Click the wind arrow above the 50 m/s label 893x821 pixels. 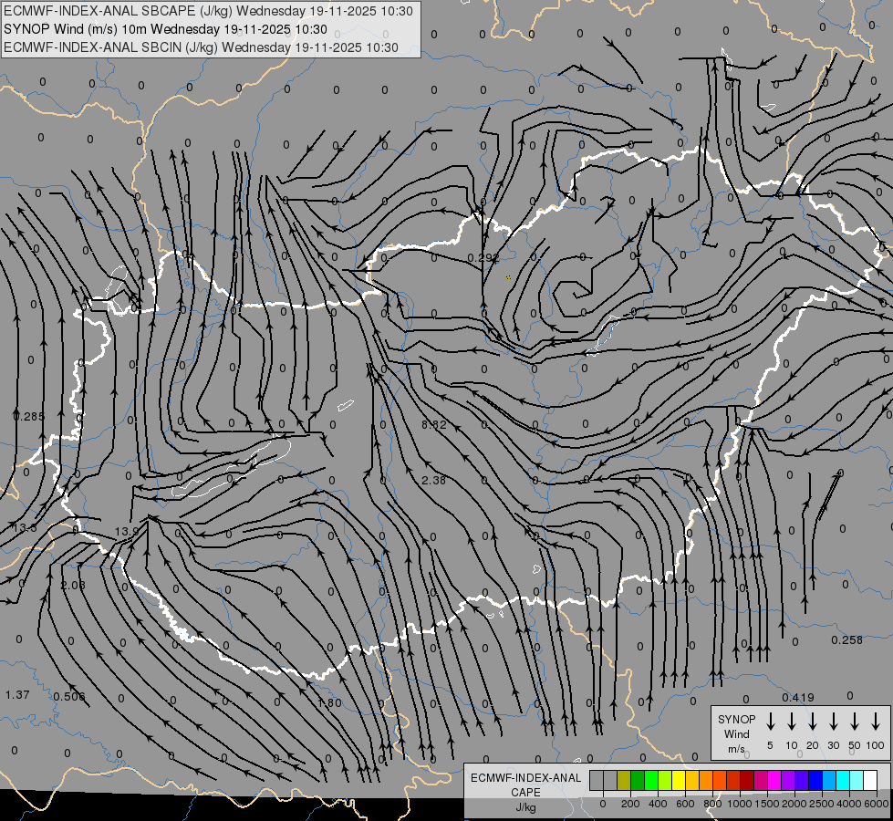pyautogui.click(x=855, y=722)
